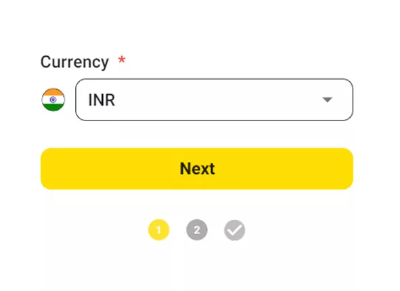Image resolution: width=400 pixels, height=291 pixels.
Task: Proceed using the yellow Next bar
Action: [x=197, y=169]
